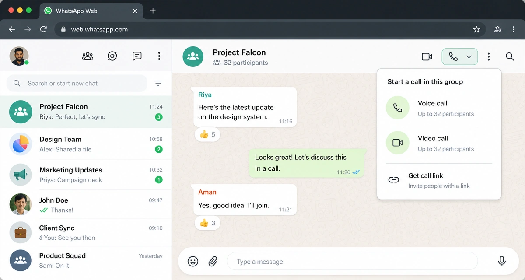Click the thumbs-up 3 reaction under Aman's message
The width and height of the screenshot is (525, 280).
(207, 223)
